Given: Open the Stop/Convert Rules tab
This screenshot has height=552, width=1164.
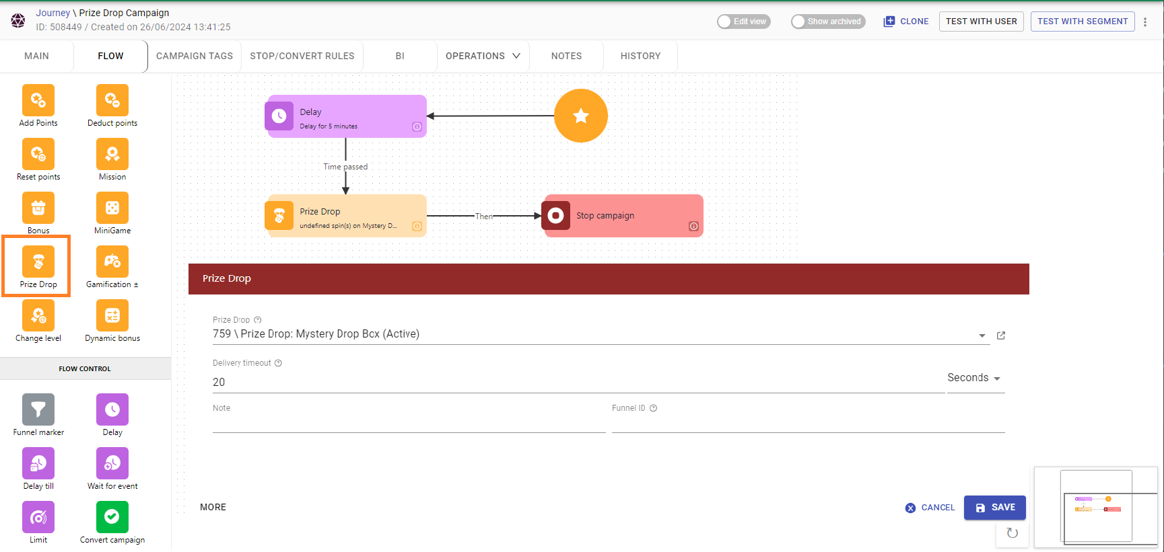Looking at the screenshot, I should coord(302,56).
